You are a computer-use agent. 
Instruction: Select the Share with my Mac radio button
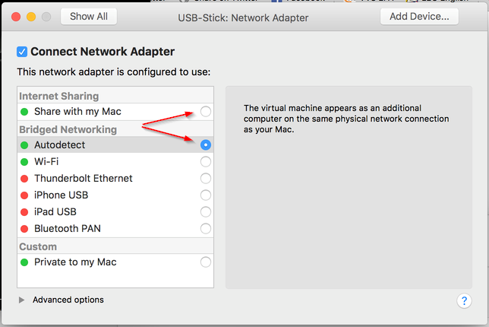click(x=205, y=112)
